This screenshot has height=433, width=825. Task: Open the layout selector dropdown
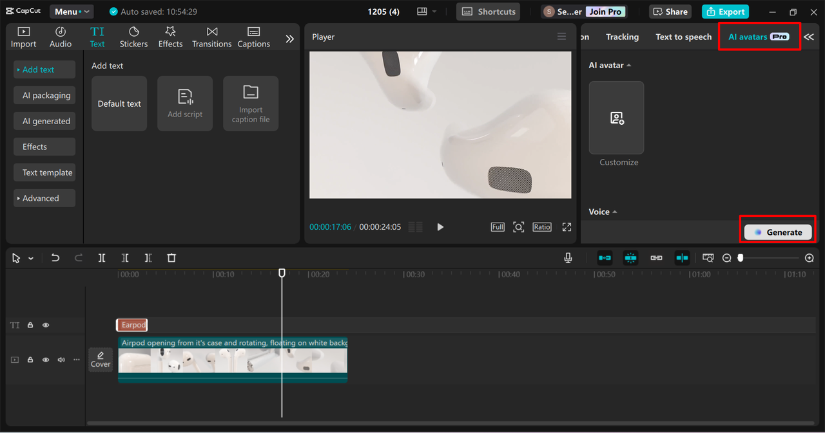pyautogui.click(x=427, y=12)
